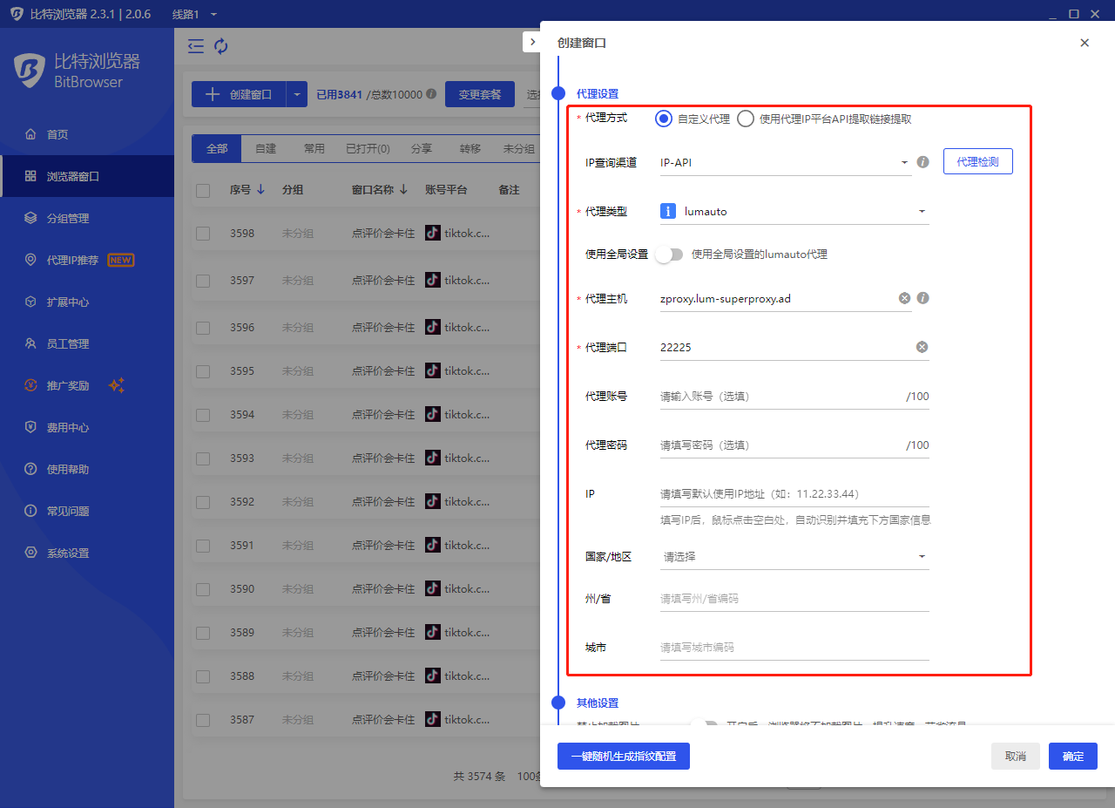Toggle the 使用全局设置 switch
Image resolution: width=1115 pixels, height=808 pixels.
(x=670, y=255)
